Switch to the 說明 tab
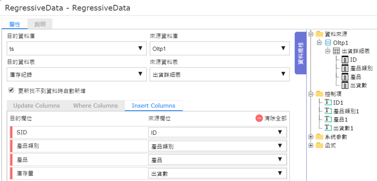This screenshot has height=181, width=377. pos(40,24)
